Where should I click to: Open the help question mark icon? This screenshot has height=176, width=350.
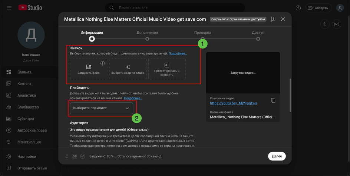(298, 8)
